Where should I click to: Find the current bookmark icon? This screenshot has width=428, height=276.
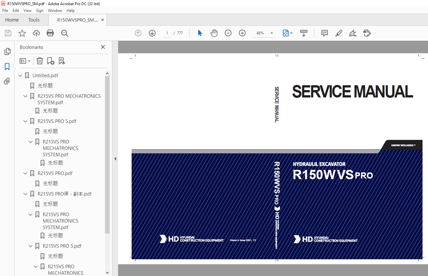[x=62, y=61]
